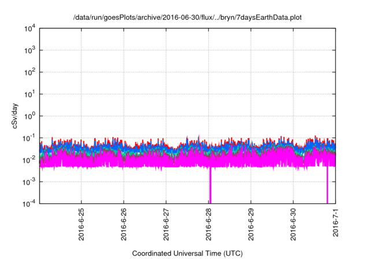The image size is (370, 259).
Task: Click the 10^-4 y-axis label
Action: click(29, 203)
